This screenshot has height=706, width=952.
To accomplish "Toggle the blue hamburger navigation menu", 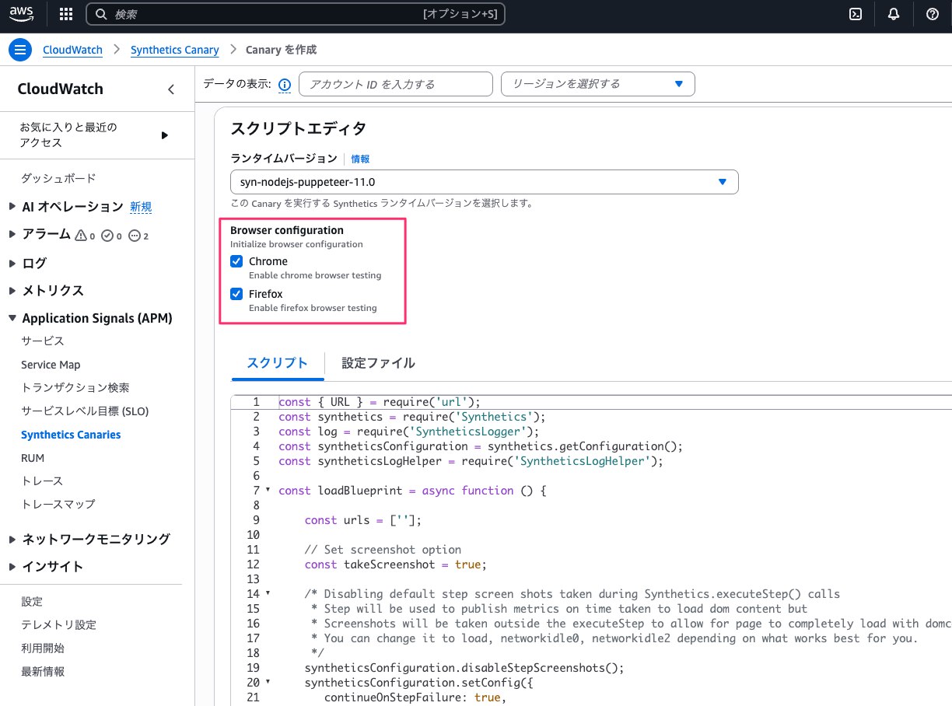I will point(19,49).
